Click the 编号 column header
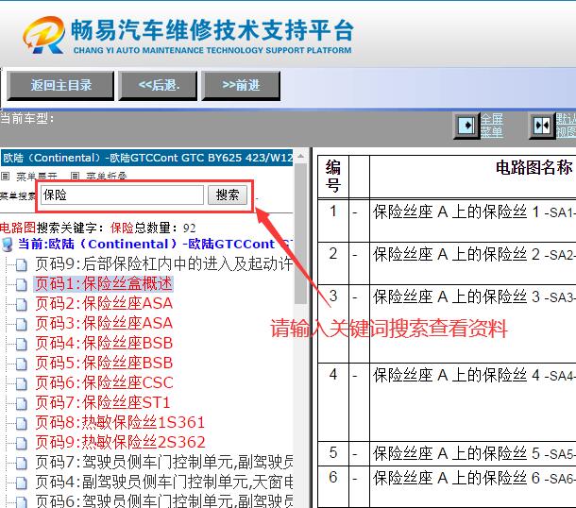 [332, 177]
